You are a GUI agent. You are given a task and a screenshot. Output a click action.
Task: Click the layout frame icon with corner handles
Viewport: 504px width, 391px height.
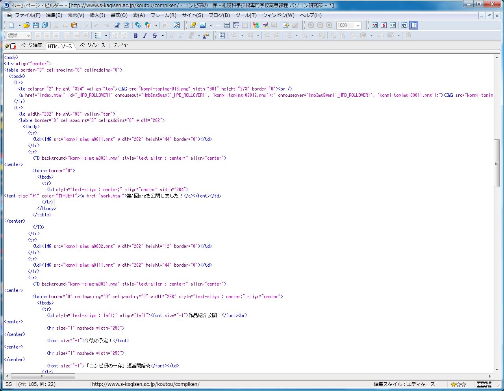tap(245, 25)
